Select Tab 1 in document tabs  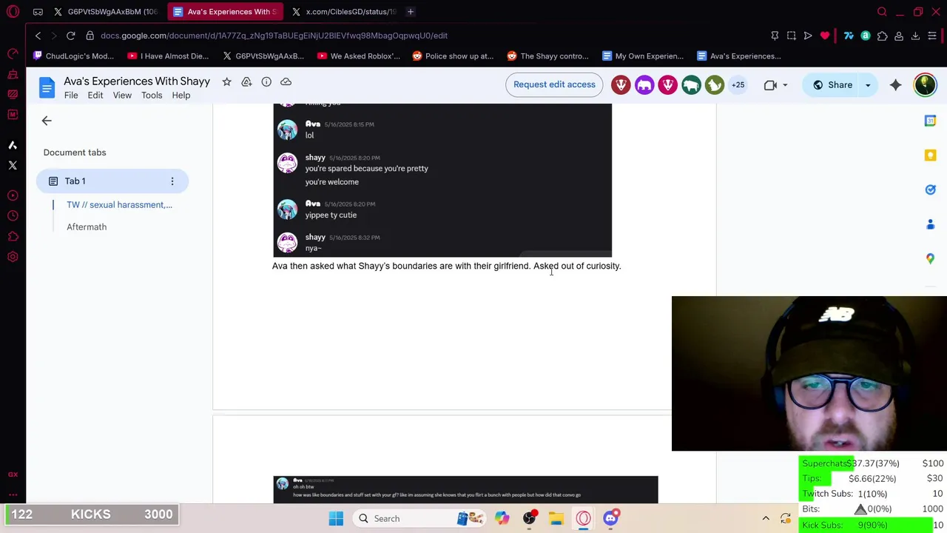[x=112, y=181]
